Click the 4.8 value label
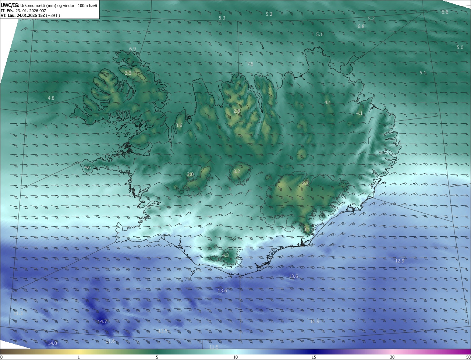 51,98
